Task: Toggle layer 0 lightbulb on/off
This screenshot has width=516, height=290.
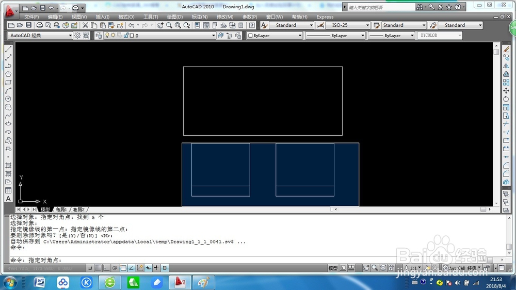Action: (x=107, y=35)
